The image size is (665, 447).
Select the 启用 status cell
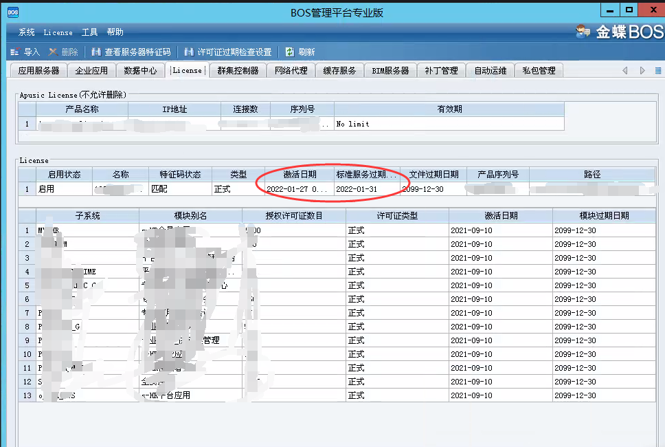coord(64,189)
